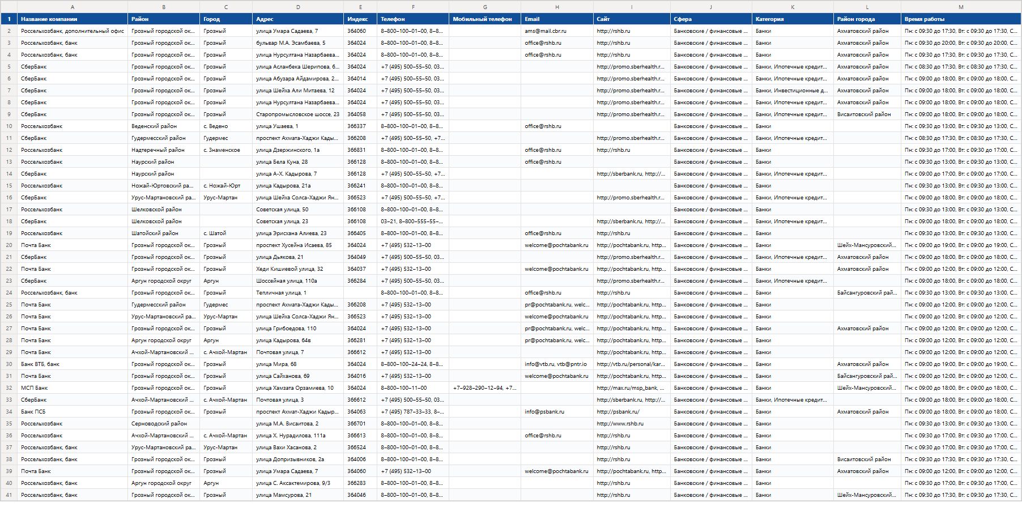This screenshot has width=1022, height=511.
Task: Select the mobile phone cell starting '+7-928-290-12-94'
Action: (x=485, y=388)
